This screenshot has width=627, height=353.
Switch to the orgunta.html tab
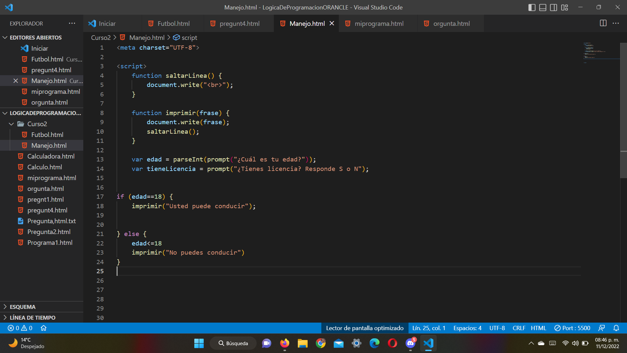[x=451, y=24]
